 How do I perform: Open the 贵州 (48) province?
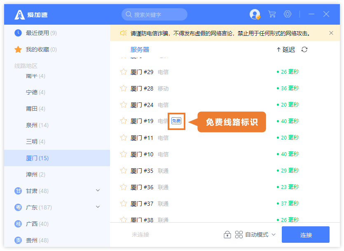coord(57,240)
